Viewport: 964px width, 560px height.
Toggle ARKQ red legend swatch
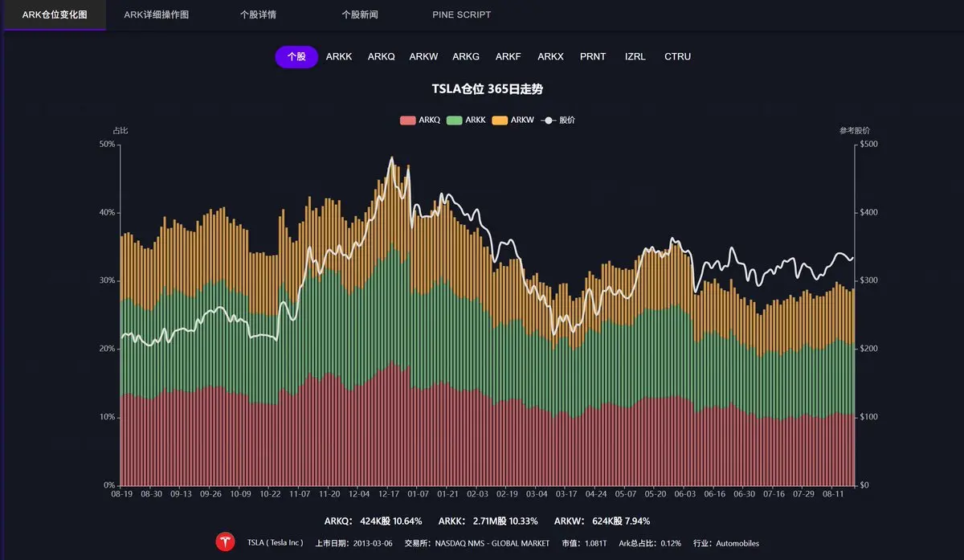[407, 121]
